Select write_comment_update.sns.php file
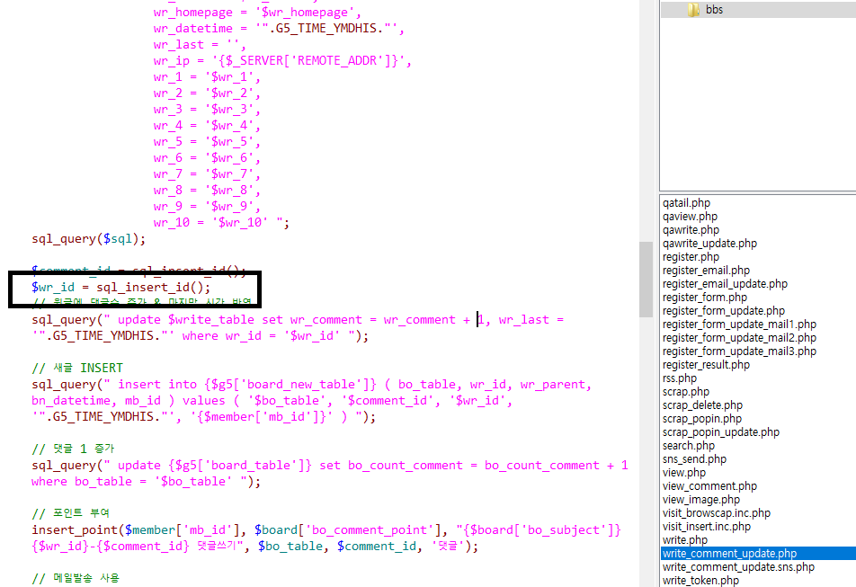Viewport: 856px width, 587px height. pyautogui.click(x=738, y=567)
